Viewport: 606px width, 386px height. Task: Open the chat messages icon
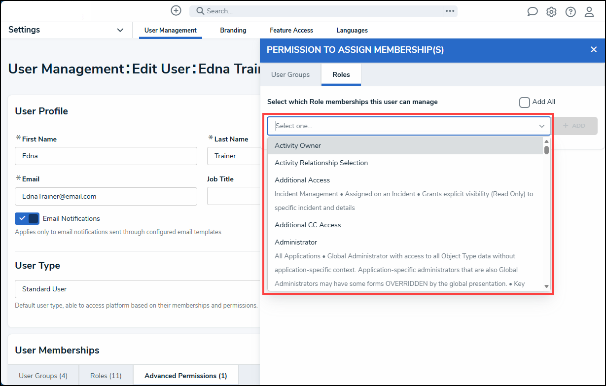(x=533, y=12)
